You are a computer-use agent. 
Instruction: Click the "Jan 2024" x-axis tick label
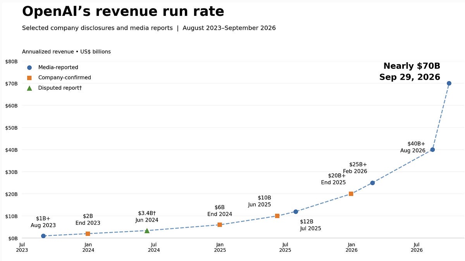pyautogui.click(x=88, y=247)
